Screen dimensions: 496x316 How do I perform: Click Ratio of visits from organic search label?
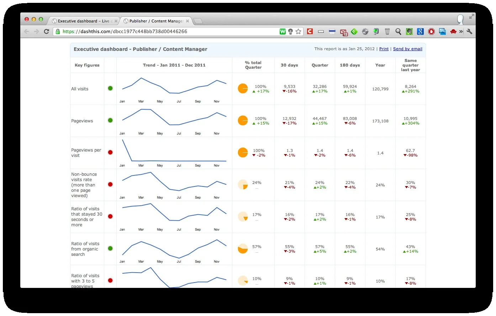tap(85, 249)
